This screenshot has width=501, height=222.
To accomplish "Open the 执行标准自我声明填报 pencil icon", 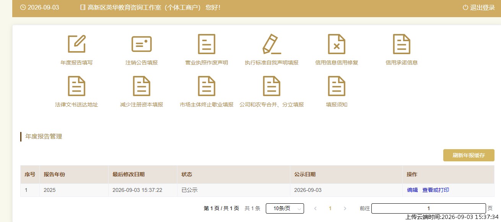I will pos(272,44).
